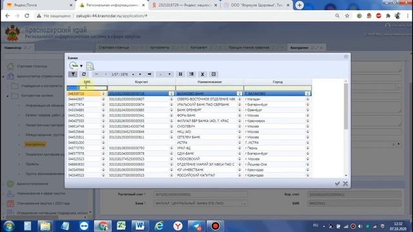Open Администрирование in the navigator
Image resolution: width=413 pixels, height=232 pixels.
click(32, 184)
